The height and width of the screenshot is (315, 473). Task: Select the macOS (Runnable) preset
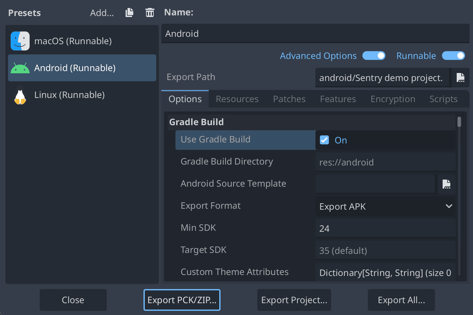coord(73,41)
